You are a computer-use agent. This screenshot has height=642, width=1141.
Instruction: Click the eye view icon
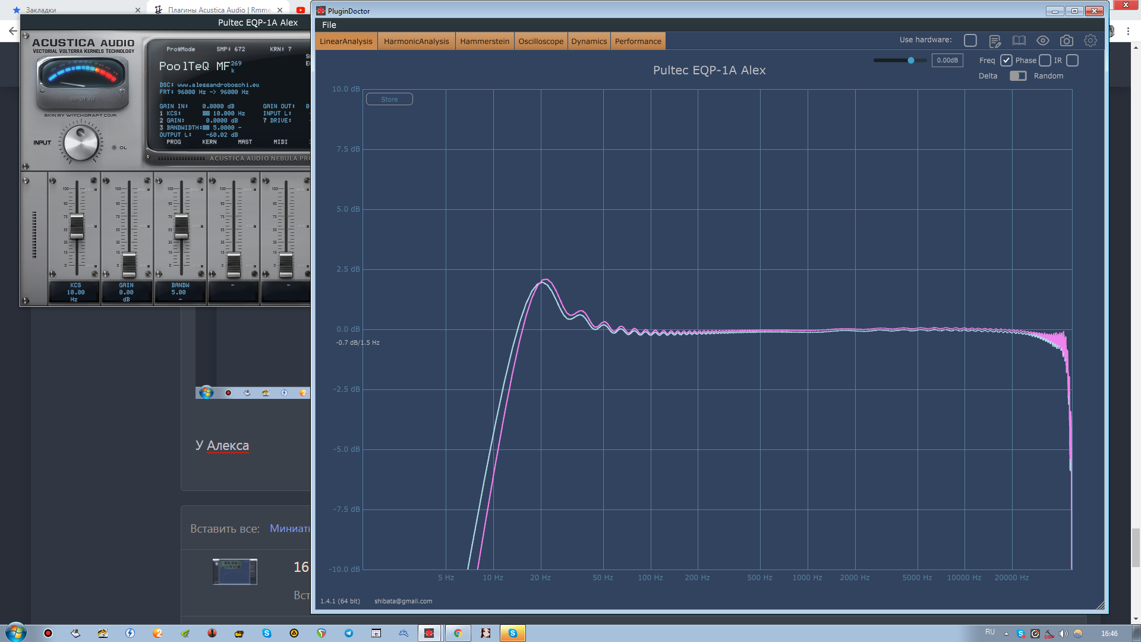[x=1042, y=41]
